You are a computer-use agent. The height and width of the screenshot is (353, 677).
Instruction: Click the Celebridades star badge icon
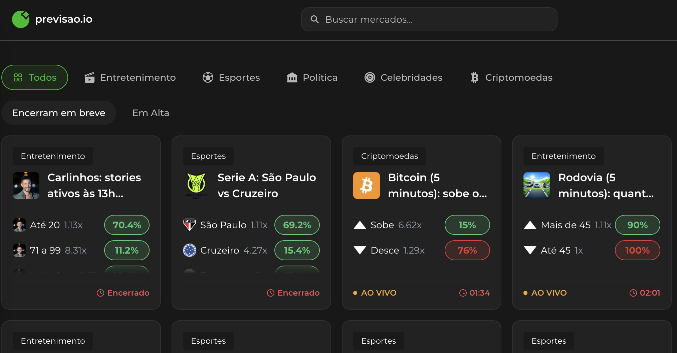pyautogui.click(x=370, y=77)
